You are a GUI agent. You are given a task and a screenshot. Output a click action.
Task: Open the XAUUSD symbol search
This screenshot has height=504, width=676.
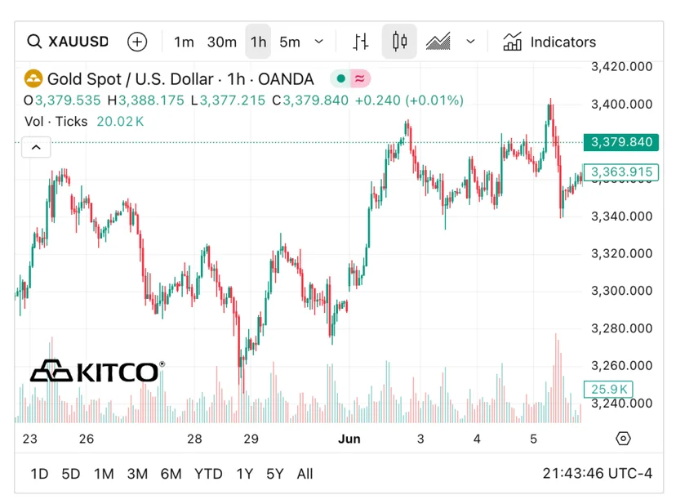(68, 42)
